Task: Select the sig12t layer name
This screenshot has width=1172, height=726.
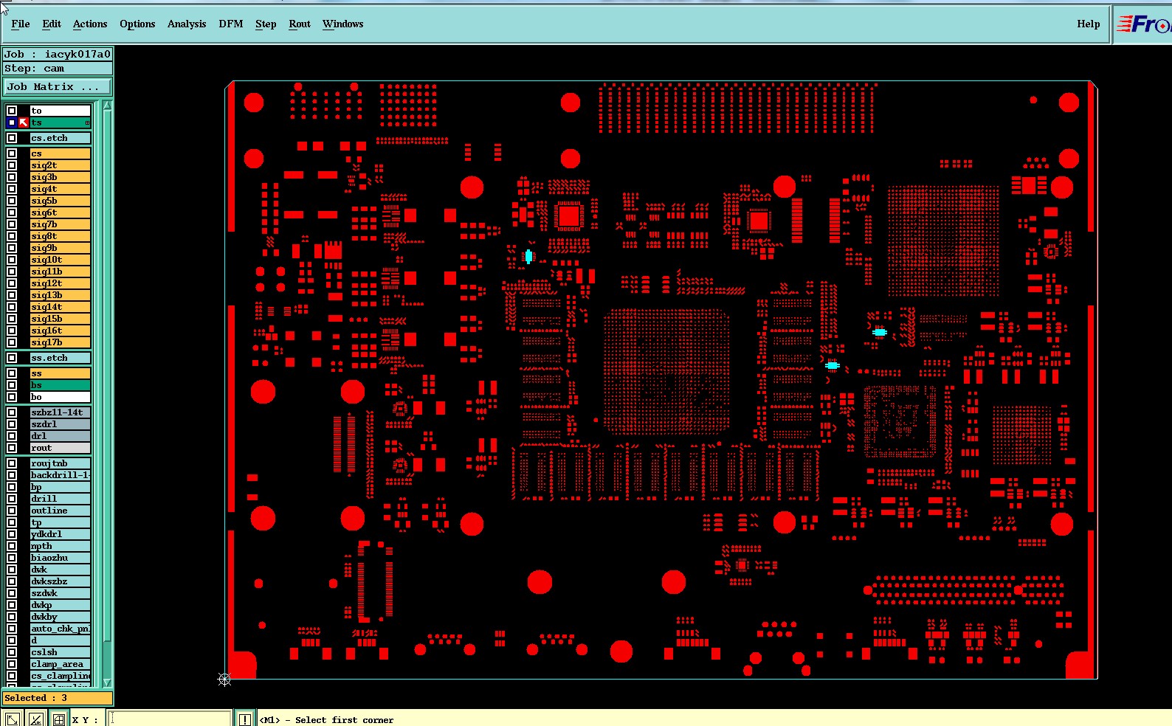Action: pyautogui.click(x=61, y=283)
